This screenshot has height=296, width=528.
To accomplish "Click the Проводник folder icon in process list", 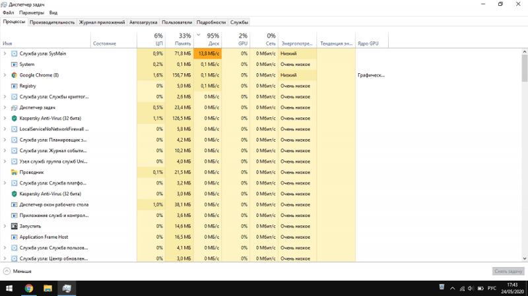I will [14, 172].
